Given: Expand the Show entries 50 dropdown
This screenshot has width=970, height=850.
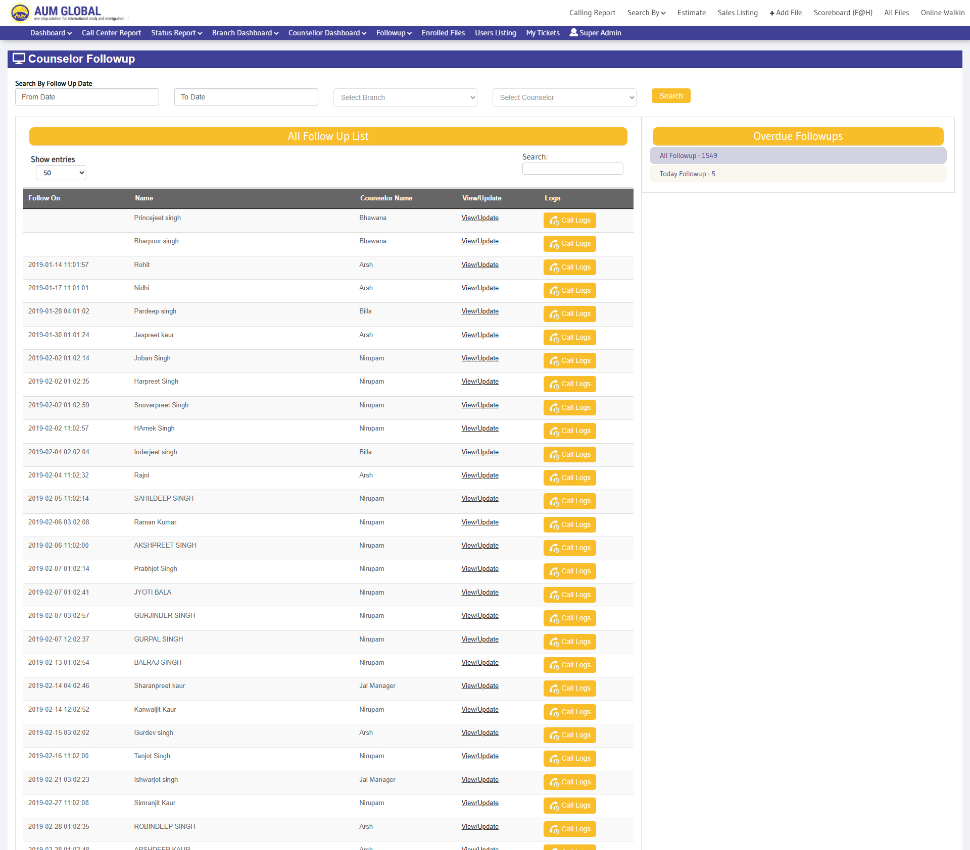Looking at the screenshot, I should pos(61,173).
